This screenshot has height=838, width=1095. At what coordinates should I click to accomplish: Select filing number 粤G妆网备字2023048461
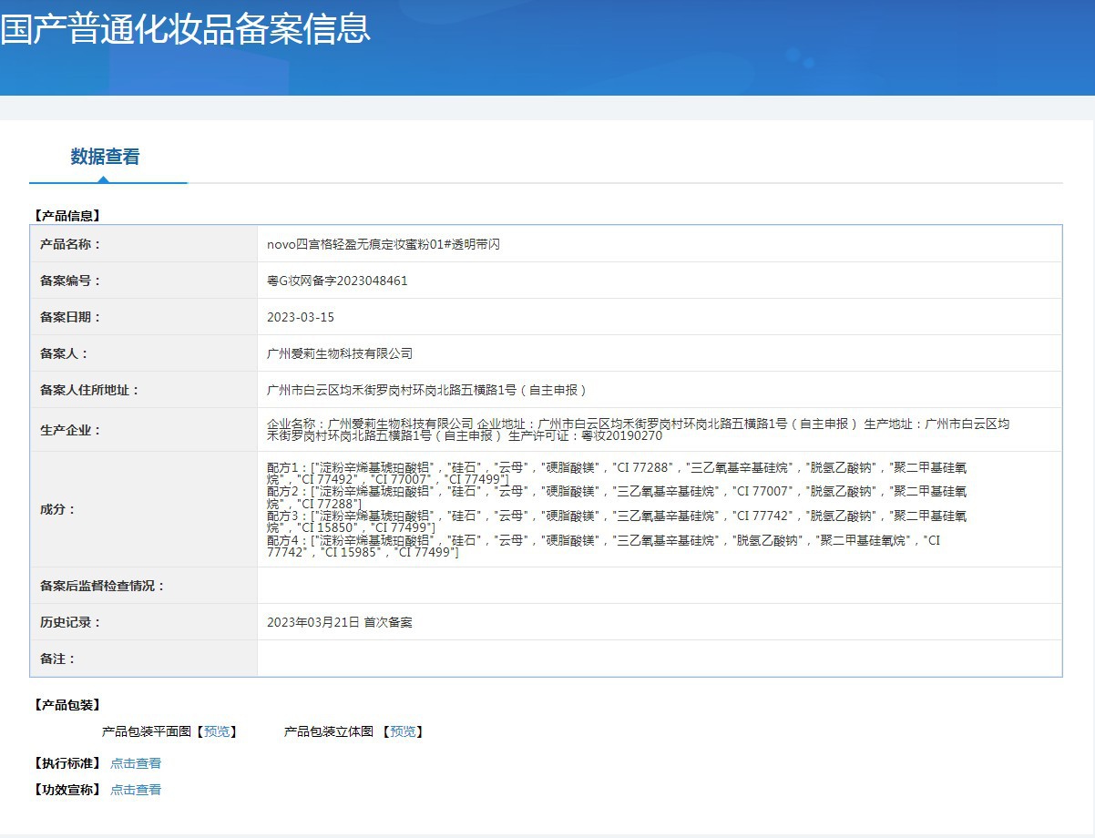(337, 281)
